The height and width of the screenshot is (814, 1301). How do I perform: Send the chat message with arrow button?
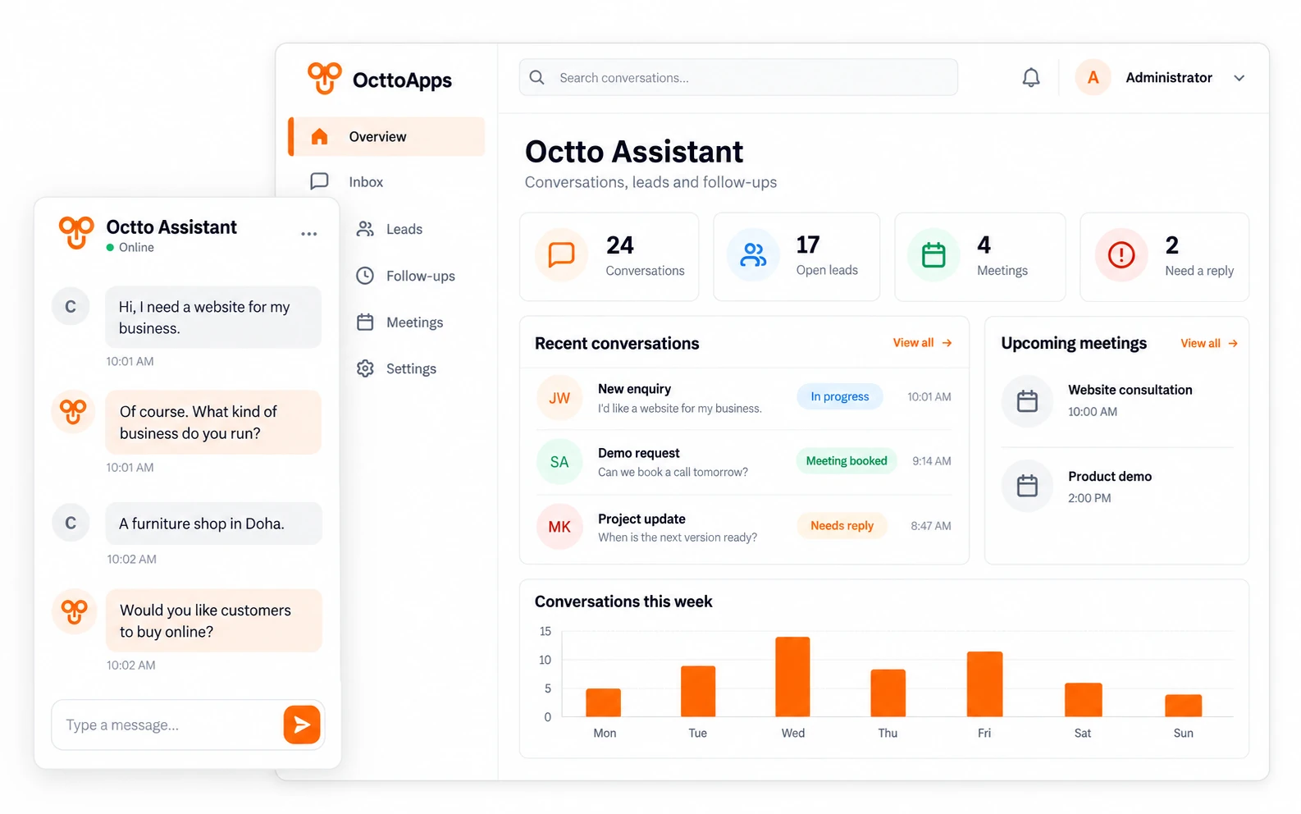click(x=302, y=725)
